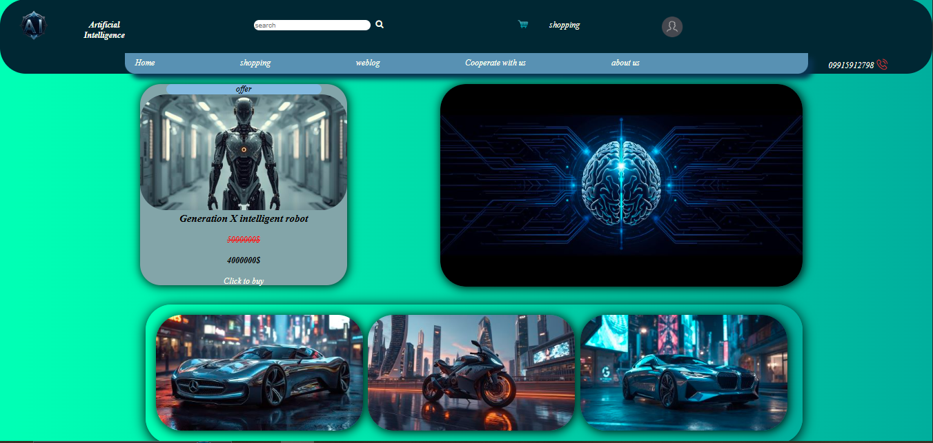933x443 pixels.
Task: Open the BMW car thumbnail
Action: (683, 373)
